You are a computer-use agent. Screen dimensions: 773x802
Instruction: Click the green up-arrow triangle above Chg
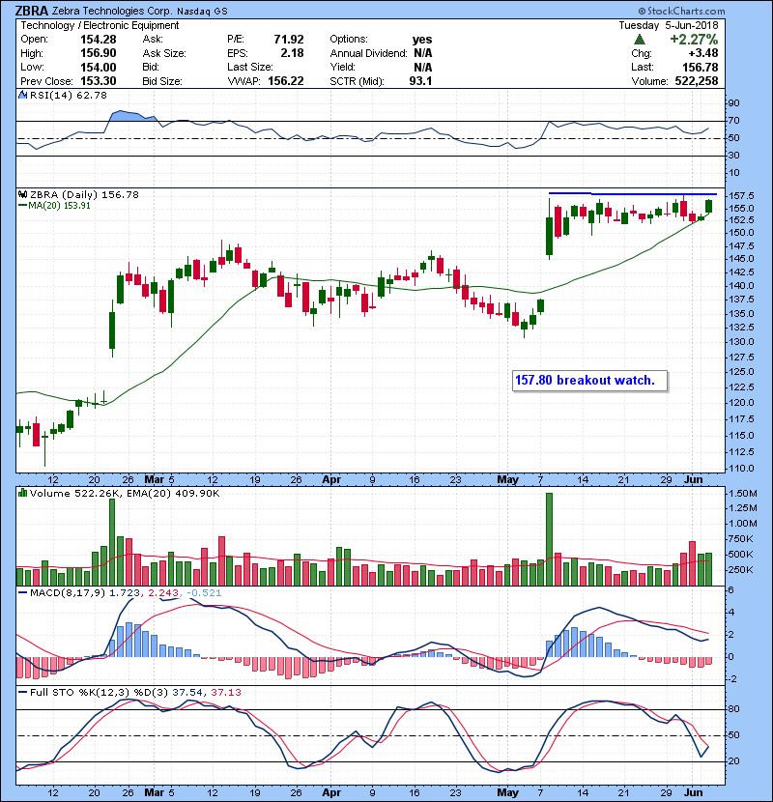click(639, 40)
